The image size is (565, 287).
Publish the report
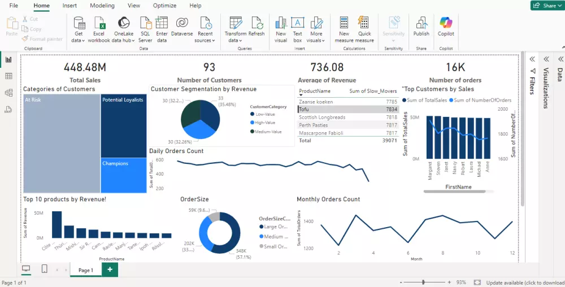click(x=421, y=27)
